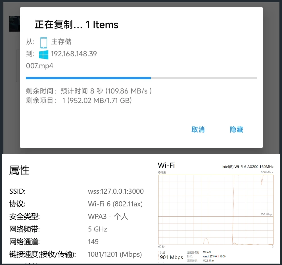This screenshot has height=265, width=282.
Task: Click the 隐藏 hide button
Action: point(236,130)
